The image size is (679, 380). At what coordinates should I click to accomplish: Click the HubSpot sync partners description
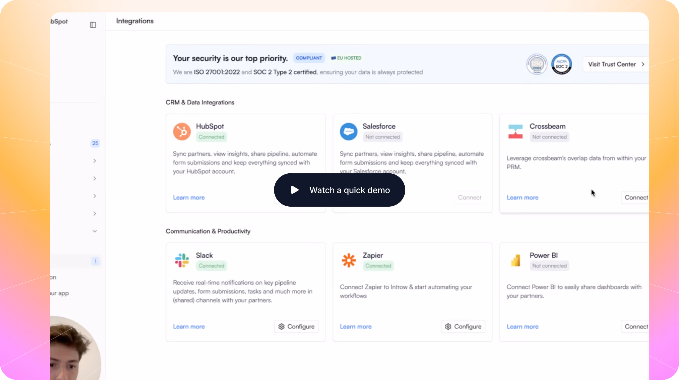tap(245, 162)
